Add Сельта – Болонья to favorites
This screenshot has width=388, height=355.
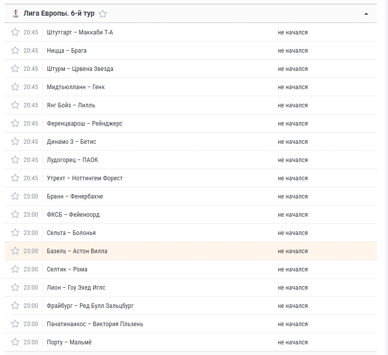click(15, 232)
